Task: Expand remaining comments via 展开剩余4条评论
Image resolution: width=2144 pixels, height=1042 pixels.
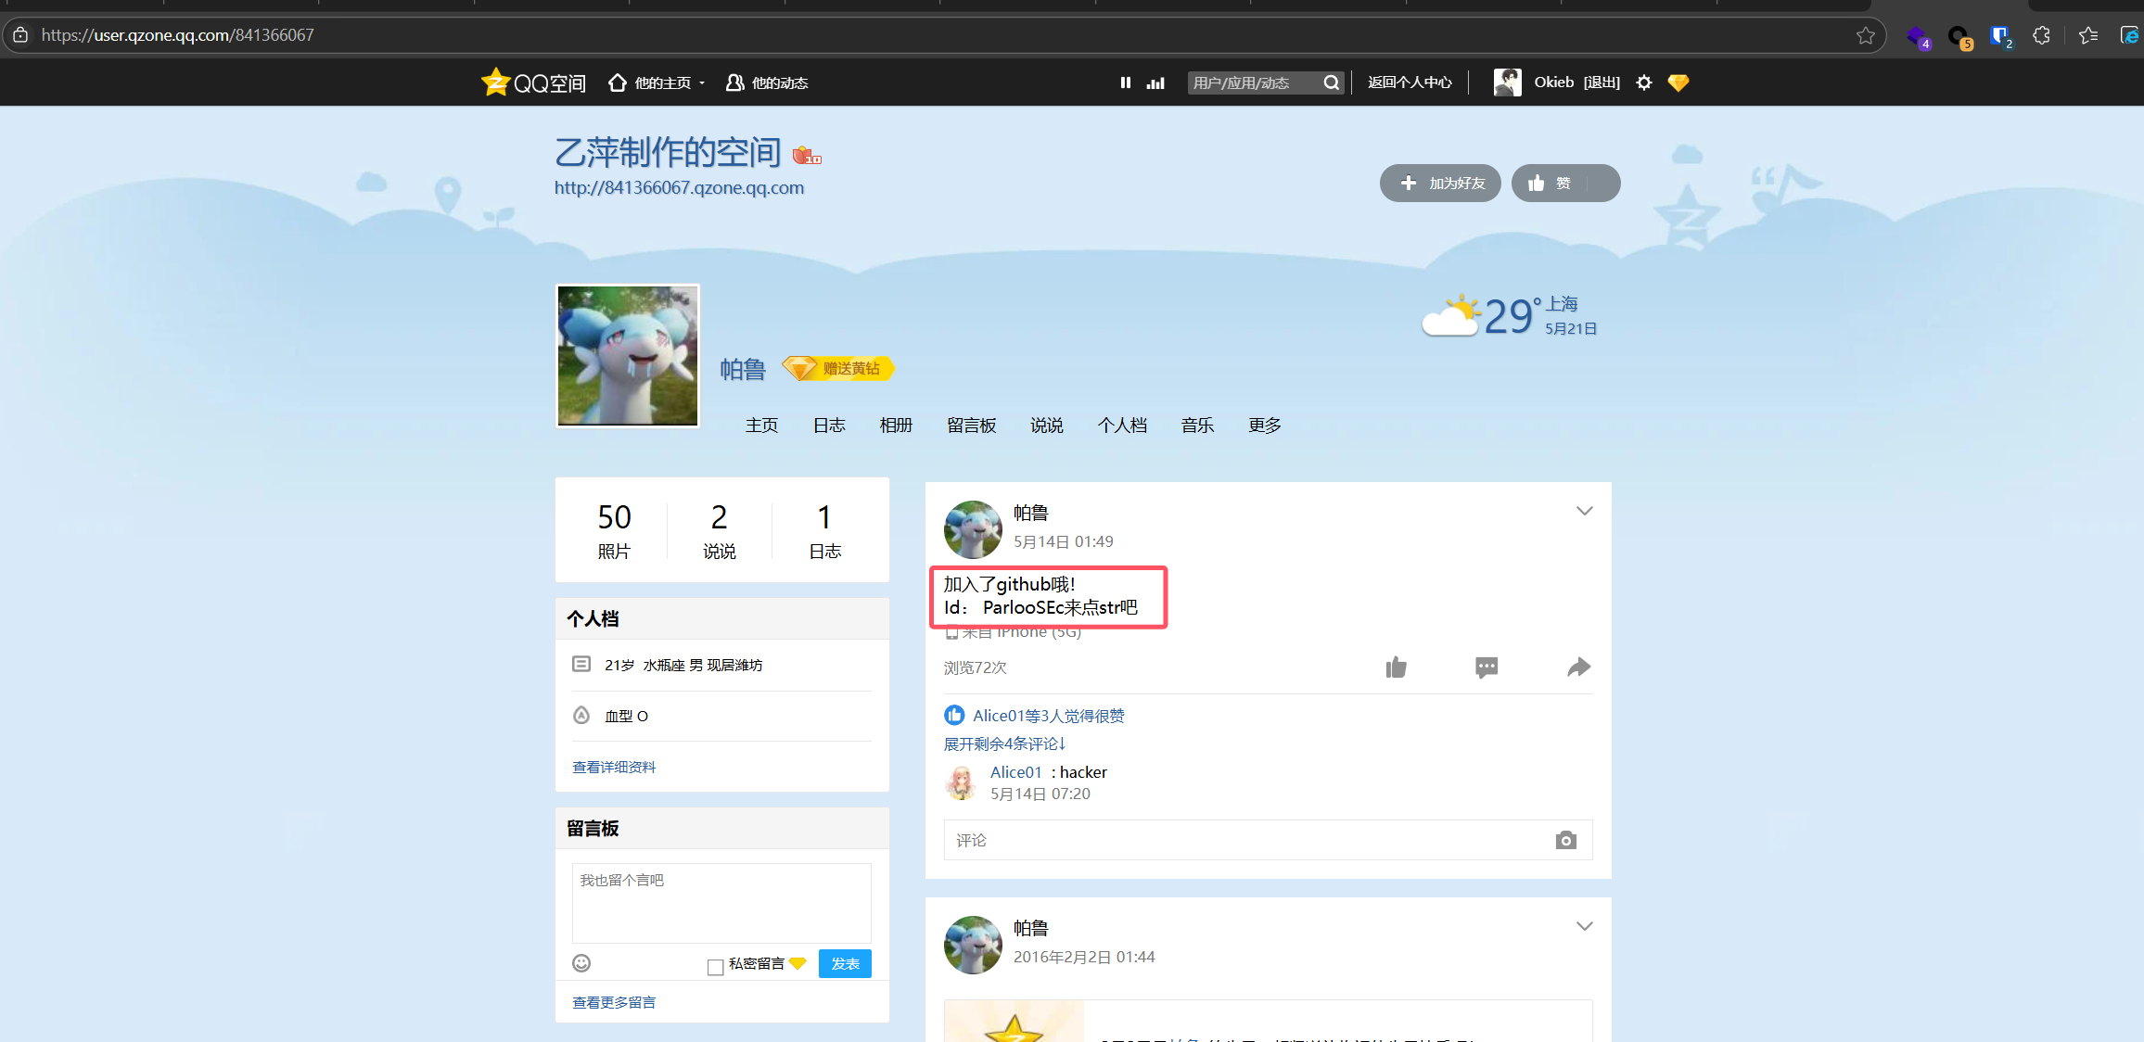Action: tap(1004, 743)
